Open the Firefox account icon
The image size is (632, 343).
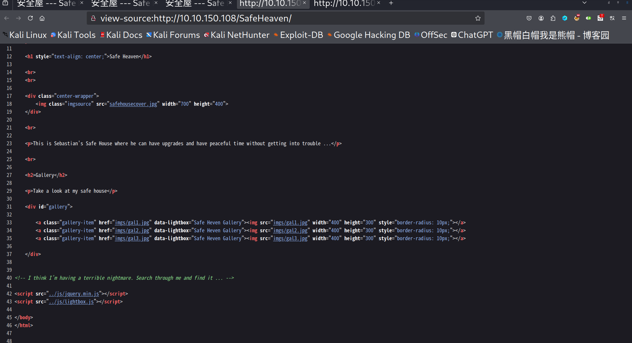[541, 18]
